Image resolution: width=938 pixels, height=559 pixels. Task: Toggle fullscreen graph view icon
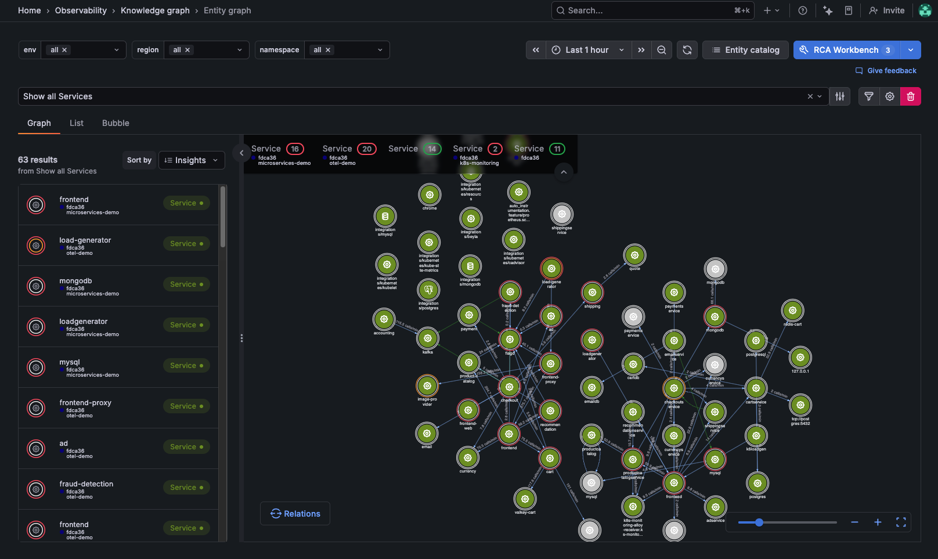point(901,522)
